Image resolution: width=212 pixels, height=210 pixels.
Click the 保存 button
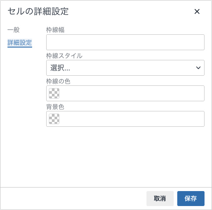click(x=191, y=199)
